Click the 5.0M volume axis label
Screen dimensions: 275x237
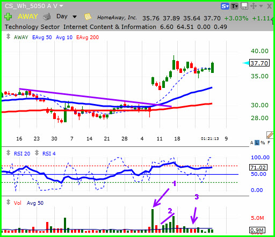coord(257,218)
